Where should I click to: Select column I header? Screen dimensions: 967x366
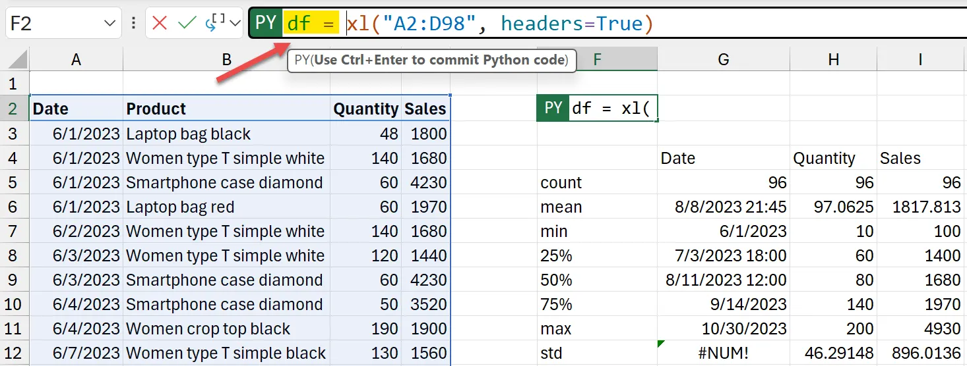[x=920, y=60]
